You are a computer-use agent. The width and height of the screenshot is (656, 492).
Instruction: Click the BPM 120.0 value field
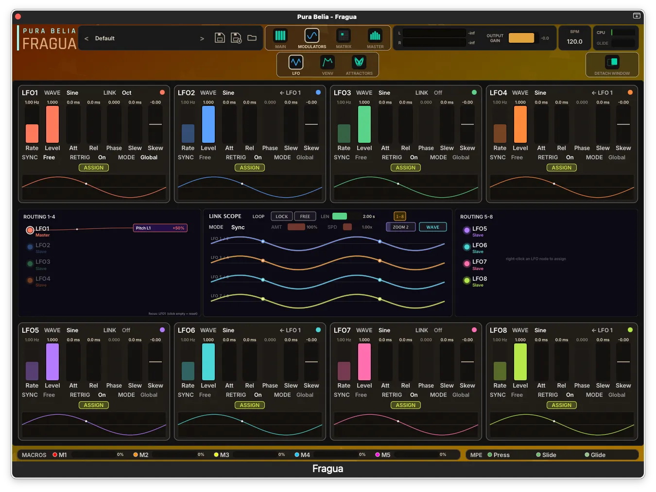click(574, 42)
